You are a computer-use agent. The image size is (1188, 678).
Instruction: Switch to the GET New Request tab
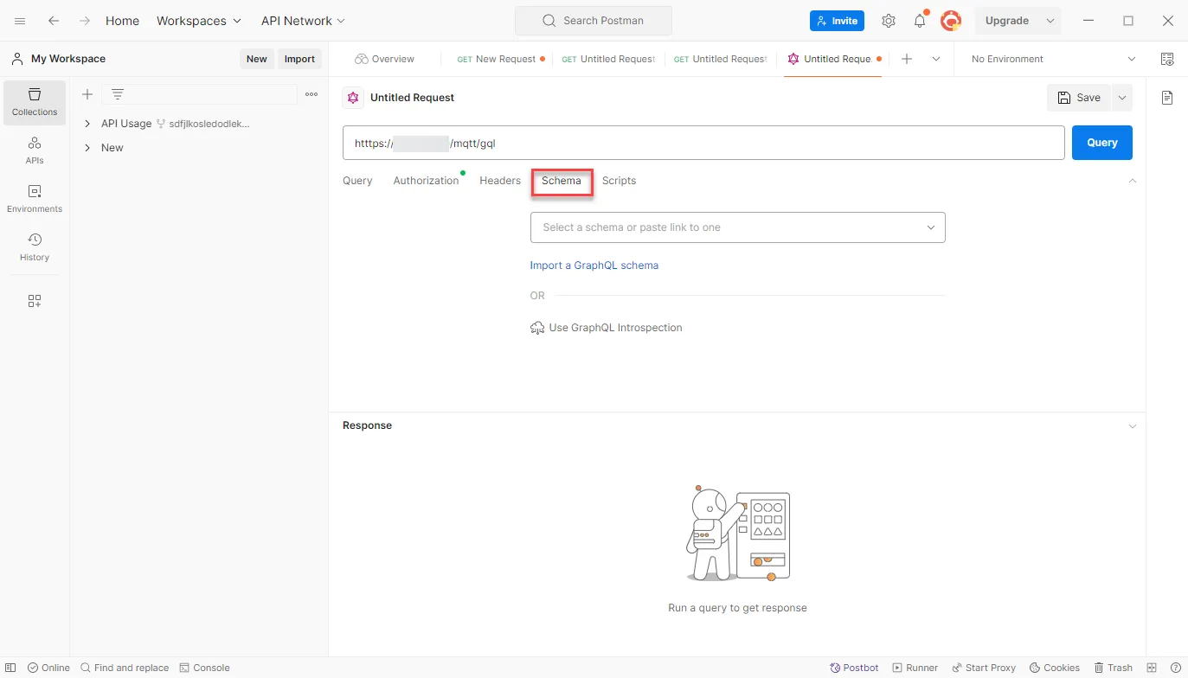click(x=500, y=59)
